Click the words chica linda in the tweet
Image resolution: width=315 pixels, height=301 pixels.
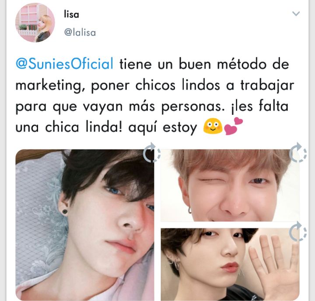coord(84,127)
